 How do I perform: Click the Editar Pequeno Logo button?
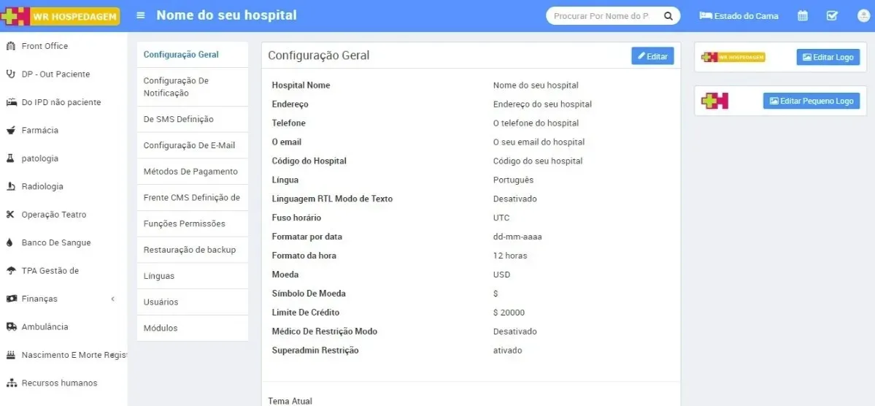pos(812,101)
